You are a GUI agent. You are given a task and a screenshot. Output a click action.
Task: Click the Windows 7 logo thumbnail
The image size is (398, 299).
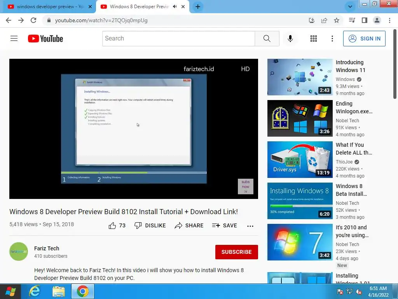(300, 242)
